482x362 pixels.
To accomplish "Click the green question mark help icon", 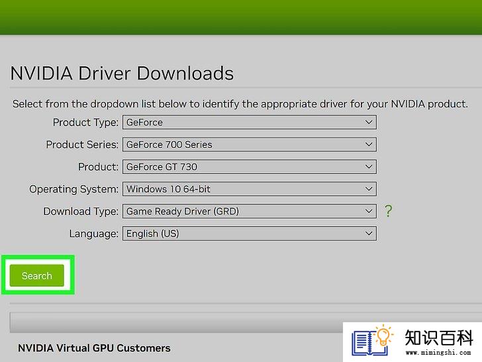I will click(x=388, y=211).
